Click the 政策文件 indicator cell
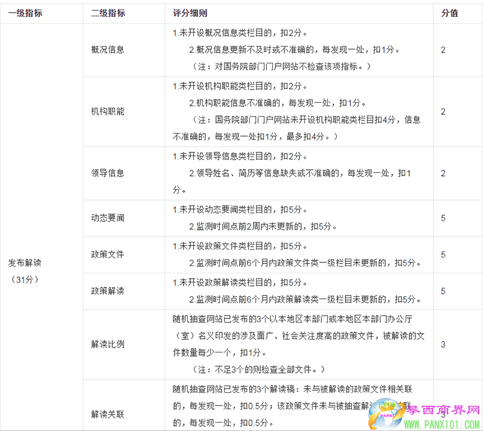This screenshot has height=431, width=483. pos(107,254)
